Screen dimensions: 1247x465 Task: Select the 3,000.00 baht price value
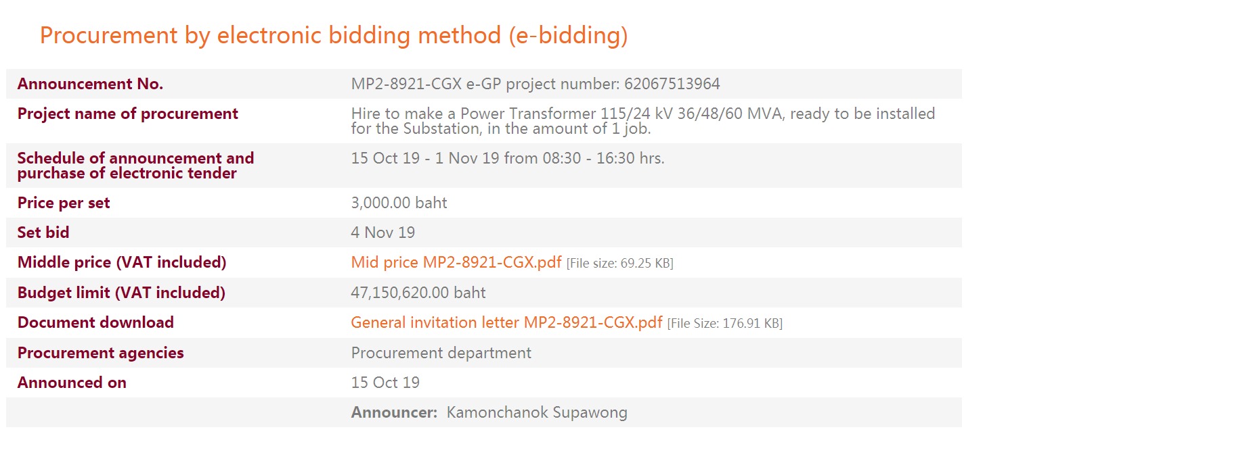click(x=399, y=203)
